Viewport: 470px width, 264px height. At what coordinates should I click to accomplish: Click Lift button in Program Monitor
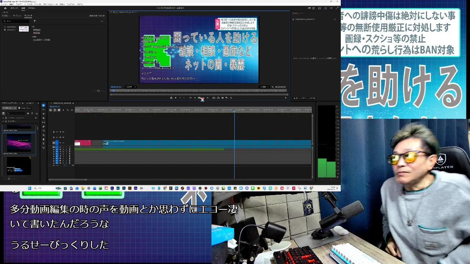tap(214, 98)
